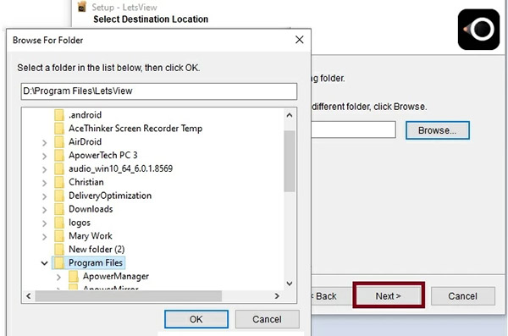This screenshot has height=336, width=508.
Task: Expand the Mary Work folder node
Action: (44, 237)
